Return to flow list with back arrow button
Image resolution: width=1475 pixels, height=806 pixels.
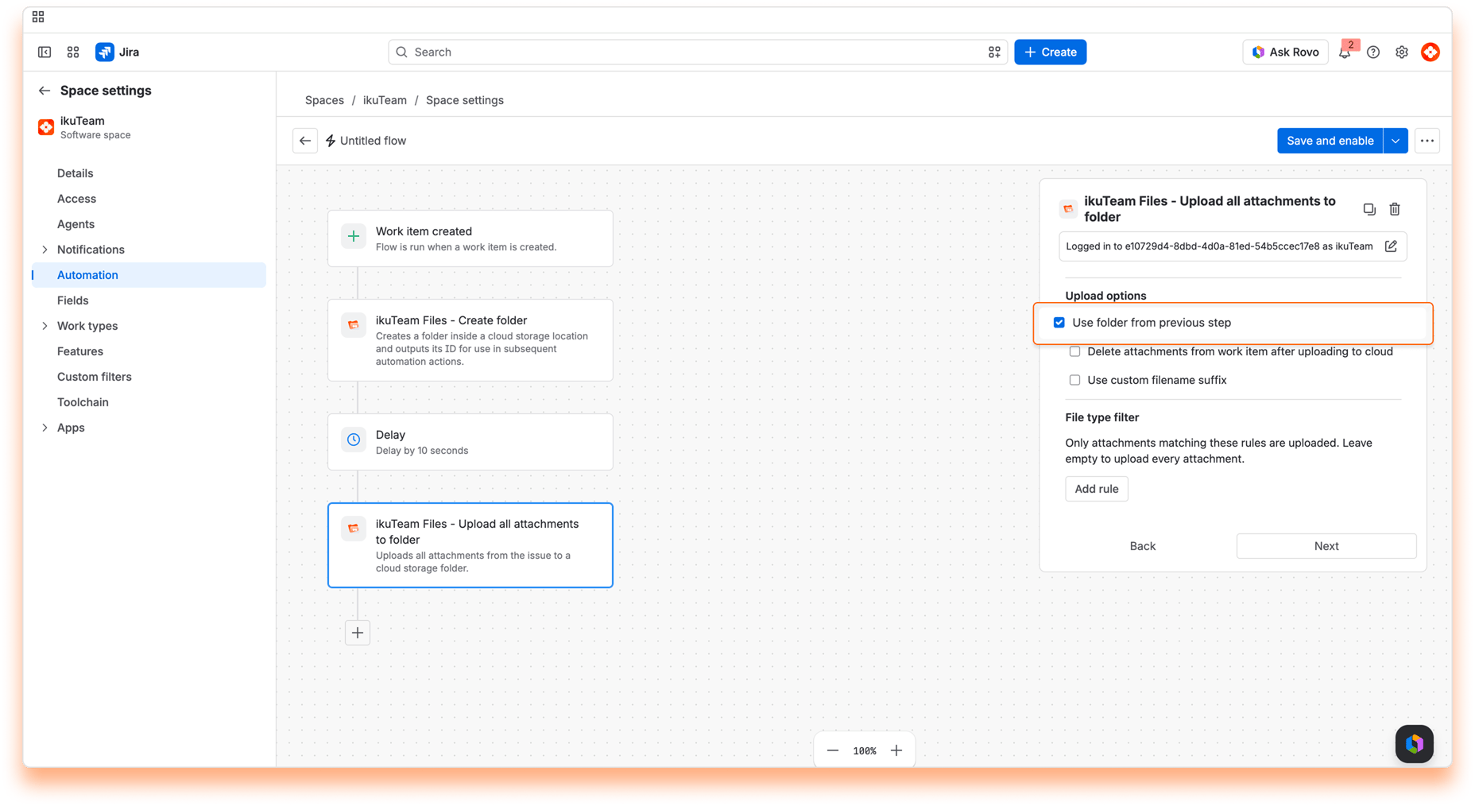[x=305, y=141]
